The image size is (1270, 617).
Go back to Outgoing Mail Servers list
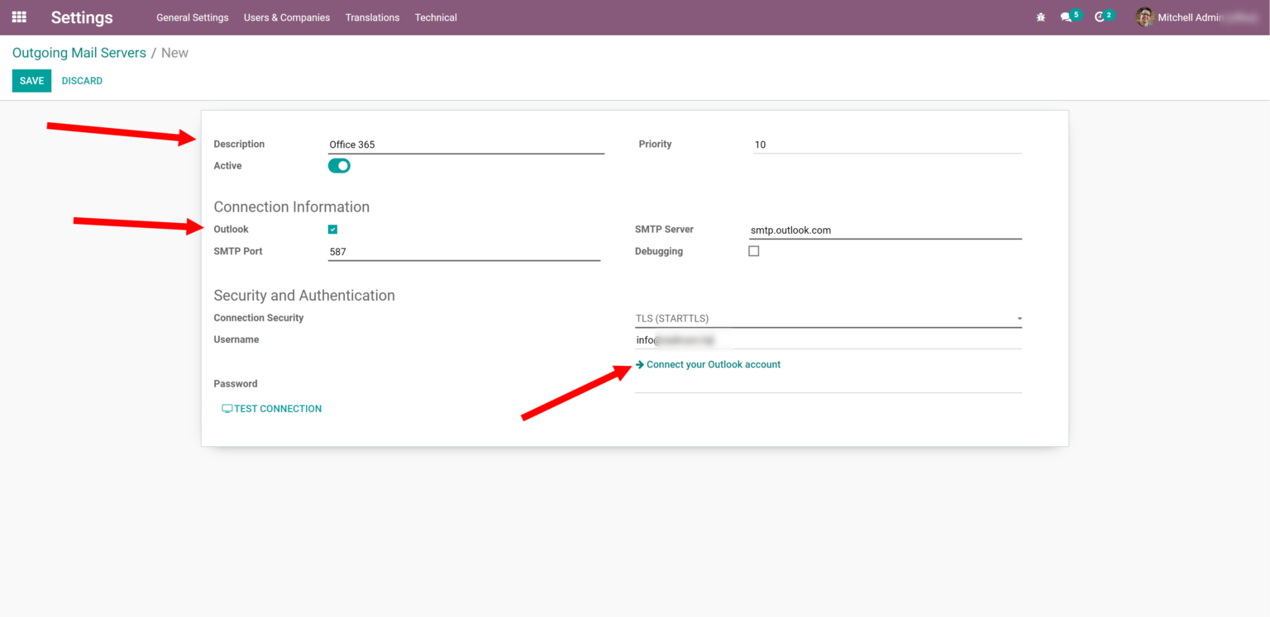coord(79,52)
